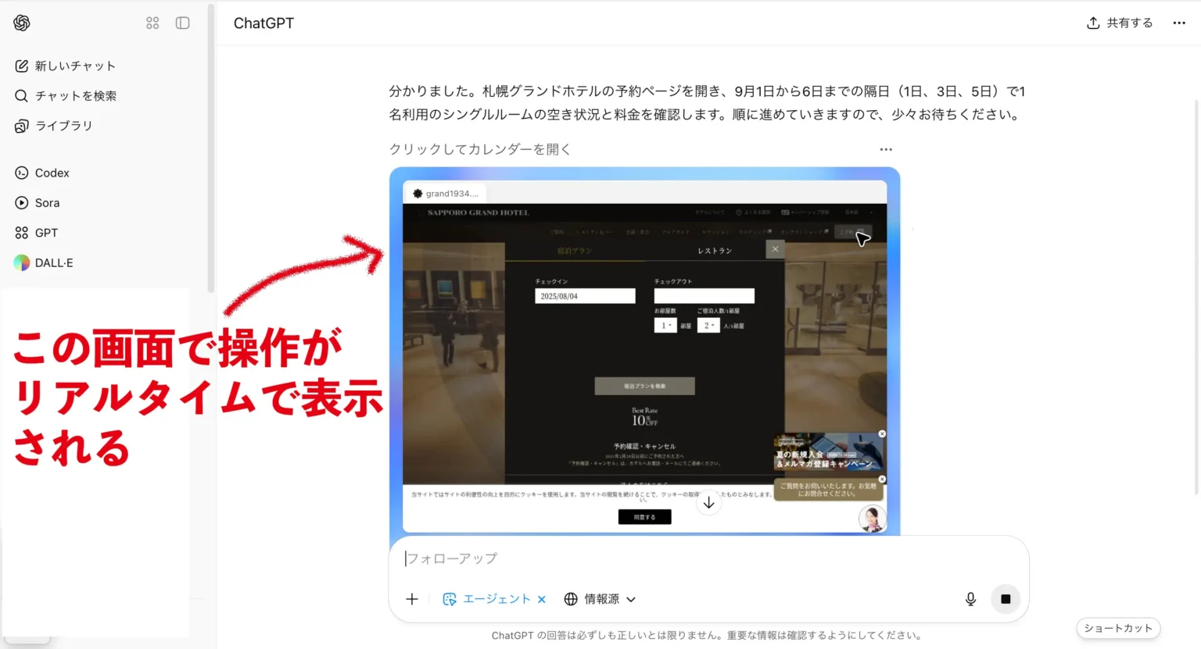Remove the エージェント mode chip
Image resolution: width=1201 pixels, height=649 pixels.
coord(542,600)
